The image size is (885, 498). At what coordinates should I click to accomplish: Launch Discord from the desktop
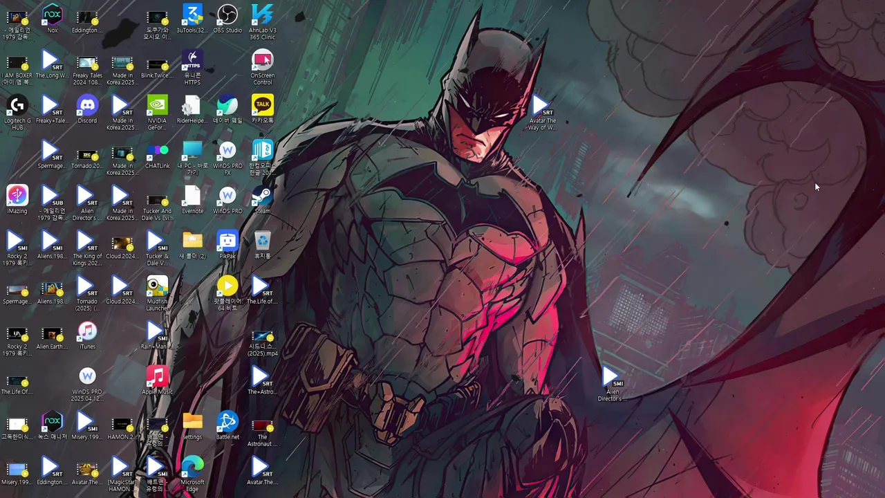(87, 105)
